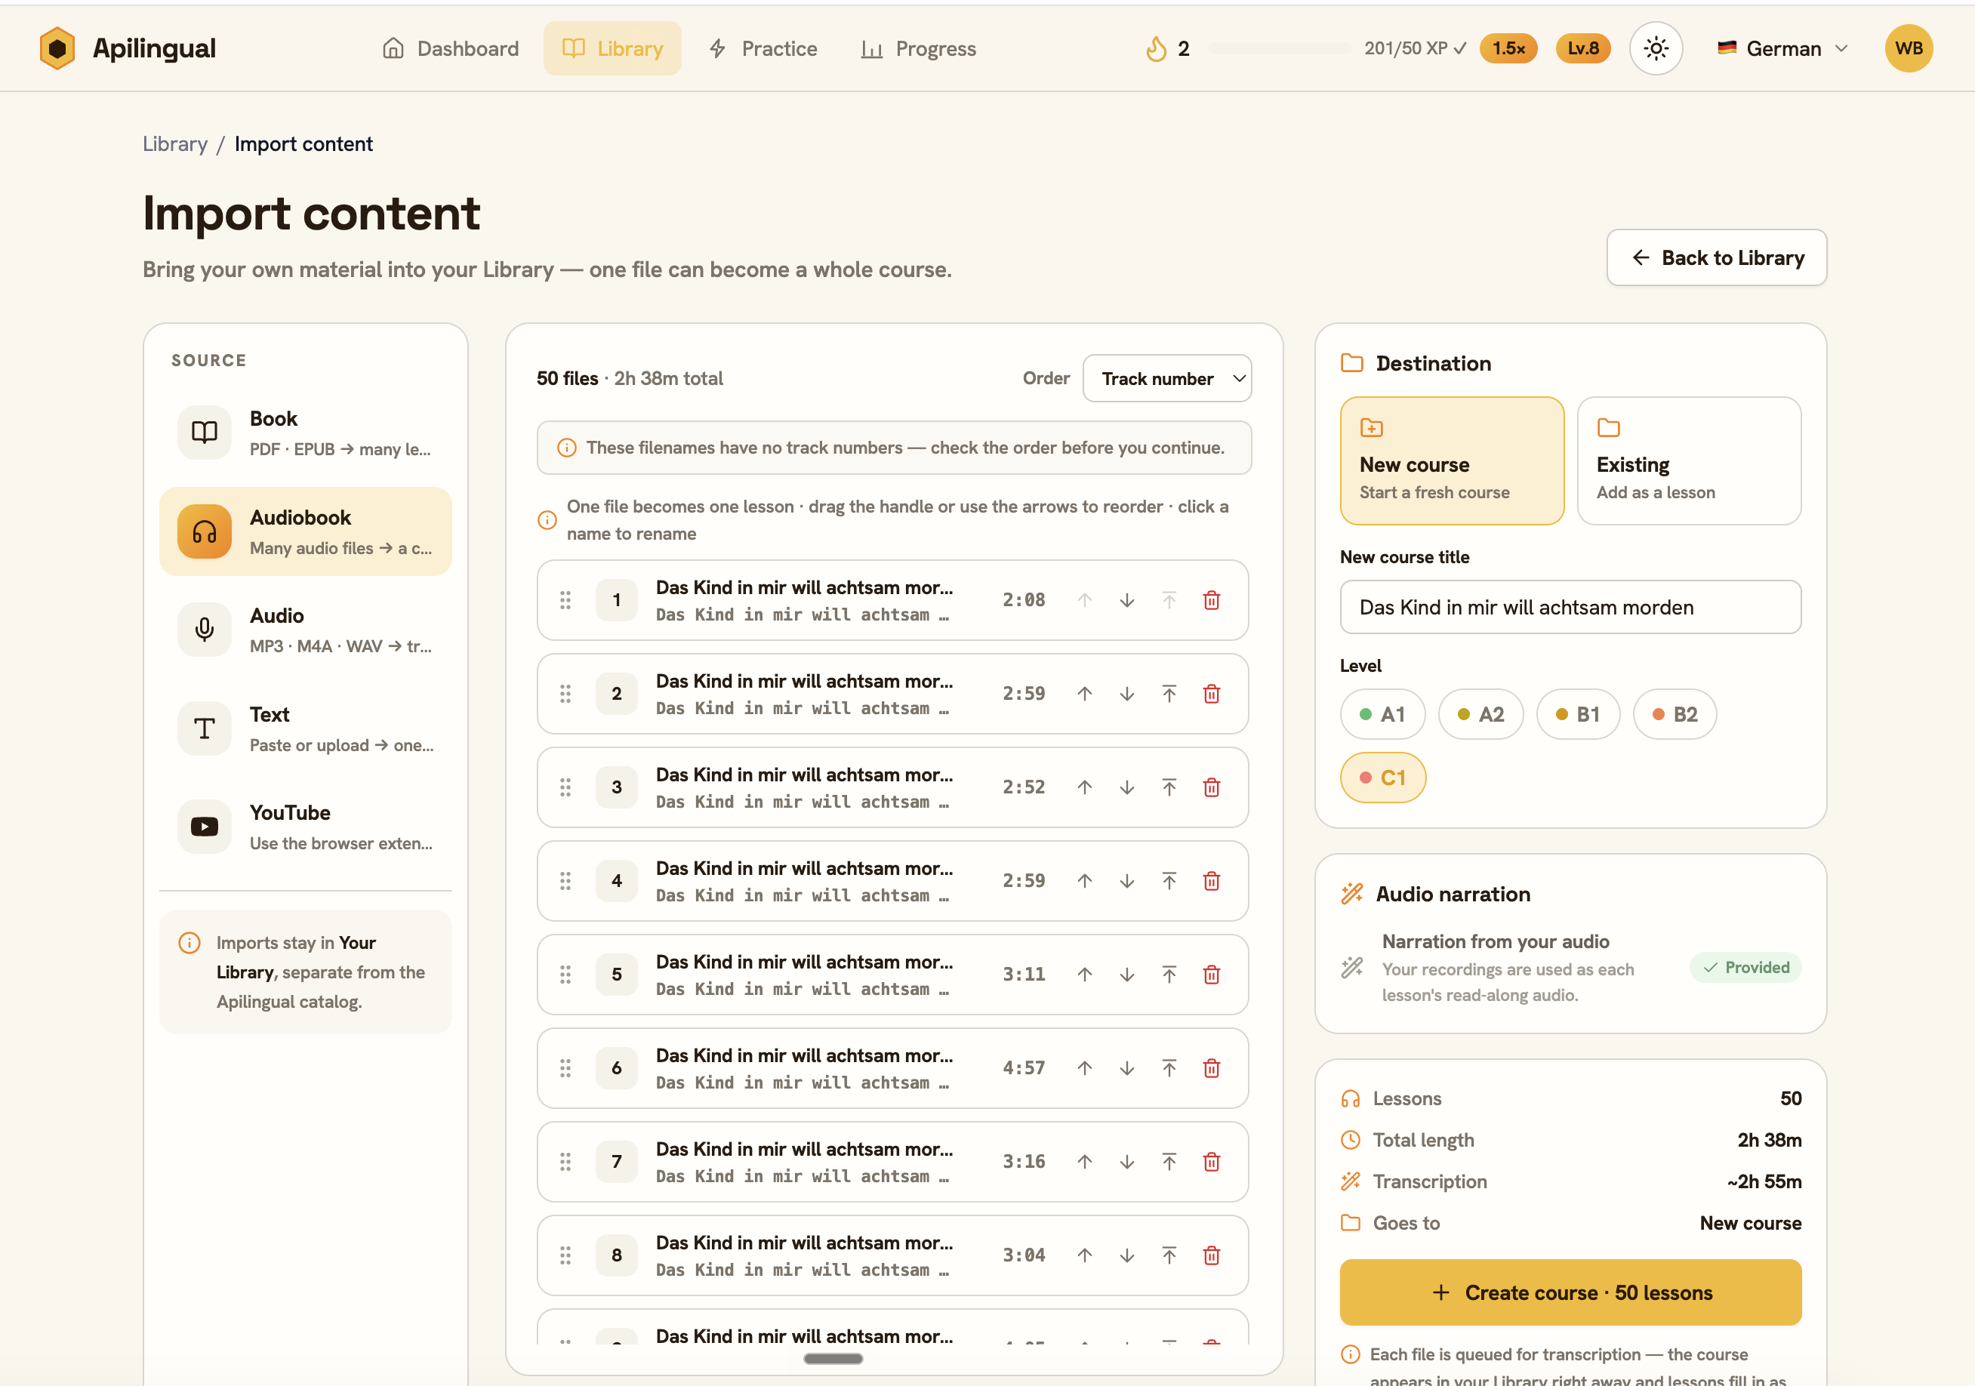Click the New course title field
The width and height of the screenshot is (1975, 1386).
coord(1570,608)
